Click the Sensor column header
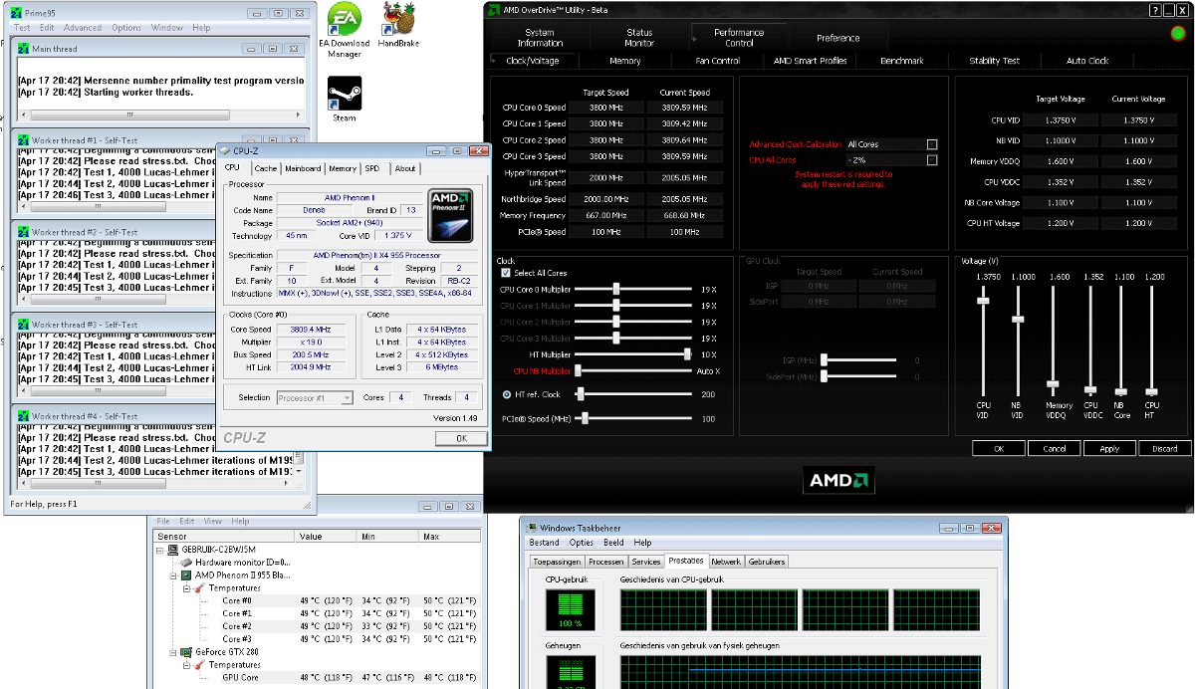 coord(223,536)
